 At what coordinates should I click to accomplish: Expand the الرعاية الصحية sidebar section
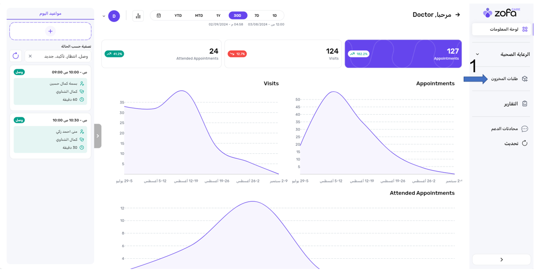click(477, 54)
